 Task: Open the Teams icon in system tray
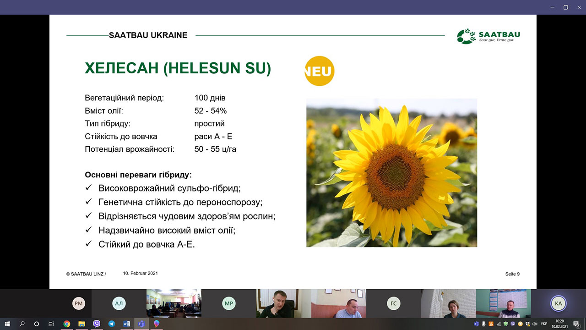point(476,324)
